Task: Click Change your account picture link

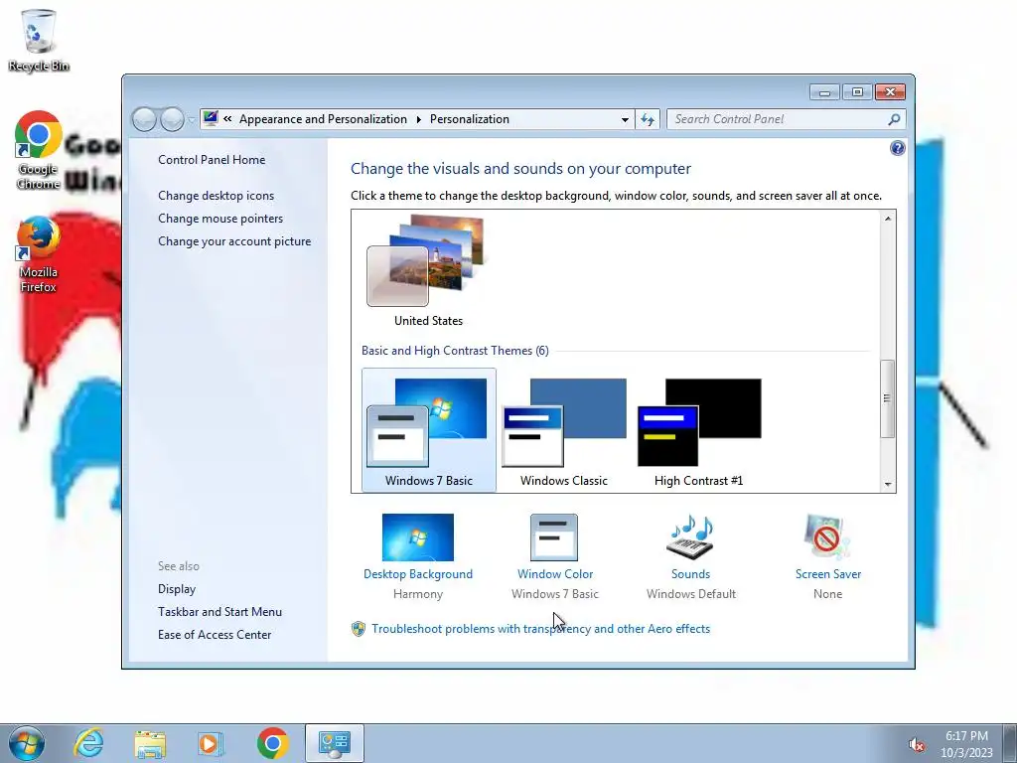Action: pyautogui.click(x=234, y=240)
